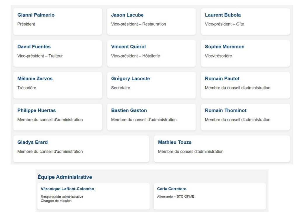Click Sophie Moremon's name

pyautogui.click(x=225, y=47)
